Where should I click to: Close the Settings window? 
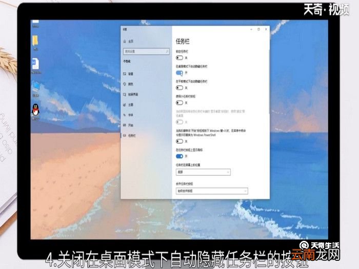266,29
